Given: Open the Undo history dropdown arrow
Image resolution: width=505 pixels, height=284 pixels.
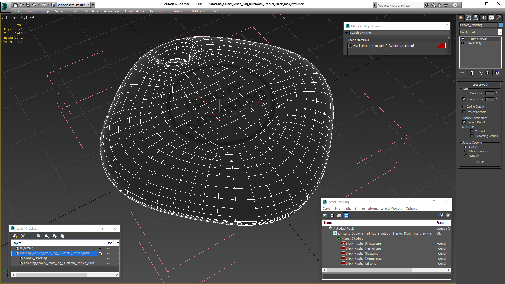Looking at the screenshot, I should point(39,5).
